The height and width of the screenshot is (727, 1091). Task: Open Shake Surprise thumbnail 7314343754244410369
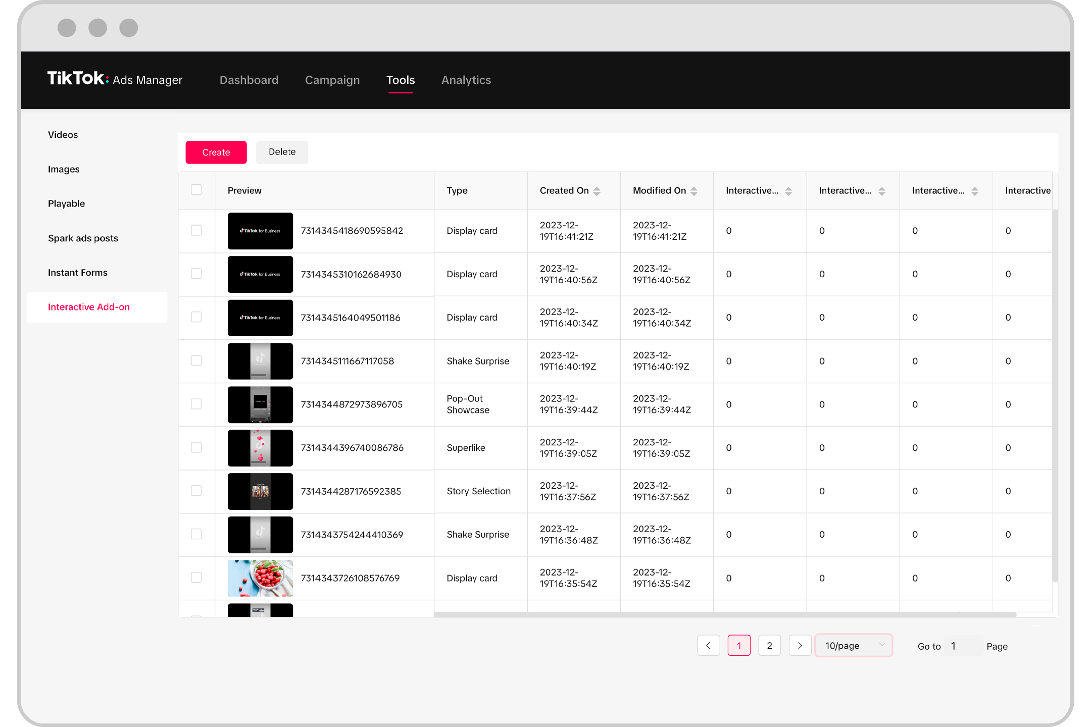pos(260,535)
